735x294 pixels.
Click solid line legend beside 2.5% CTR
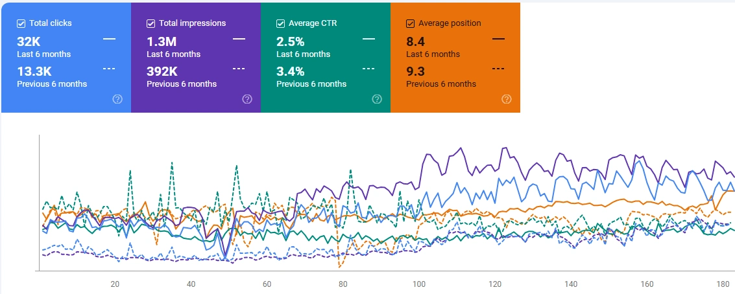point(368,40)
